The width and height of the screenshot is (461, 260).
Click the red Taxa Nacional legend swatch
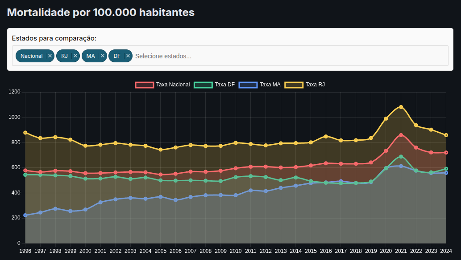tap(145, 85)
